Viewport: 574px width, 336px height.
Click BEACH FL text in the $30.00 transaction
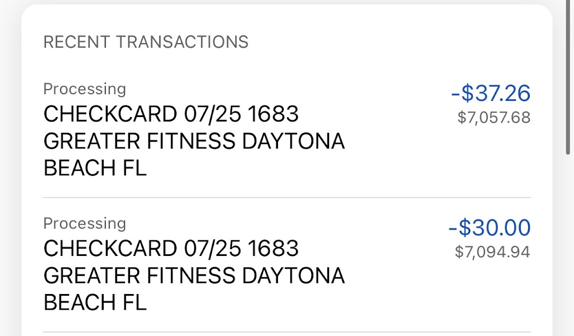click(95, 302)
